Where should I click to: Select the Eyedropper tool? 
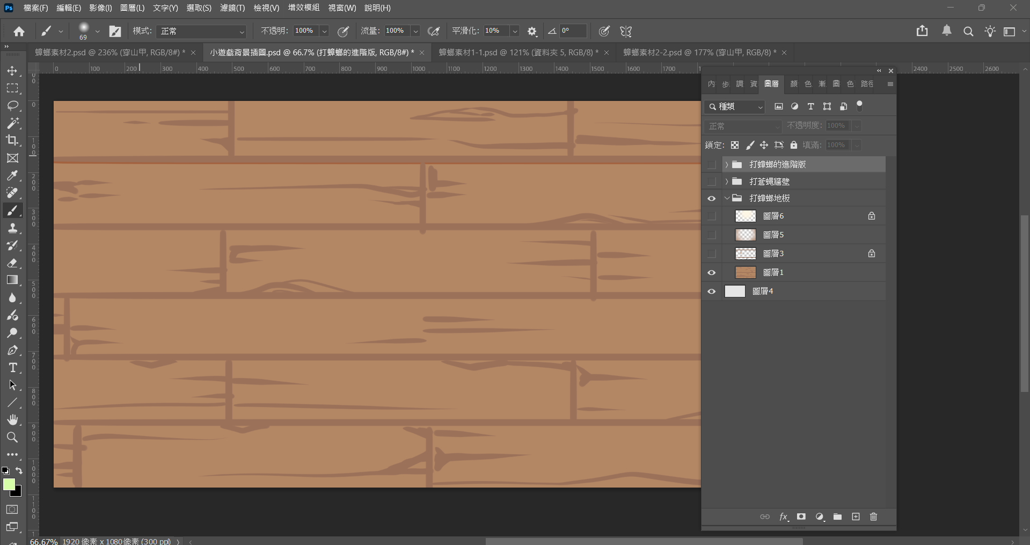tap(12, 176)
